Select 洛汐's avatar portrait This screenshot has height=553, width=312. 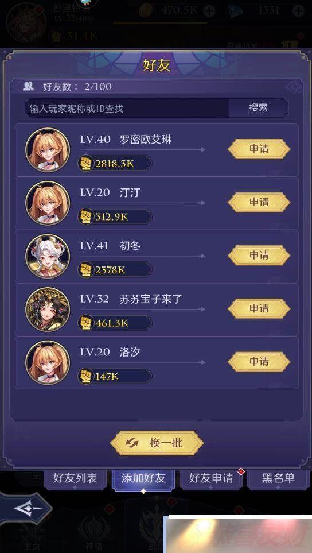click(x=48, y=362)
